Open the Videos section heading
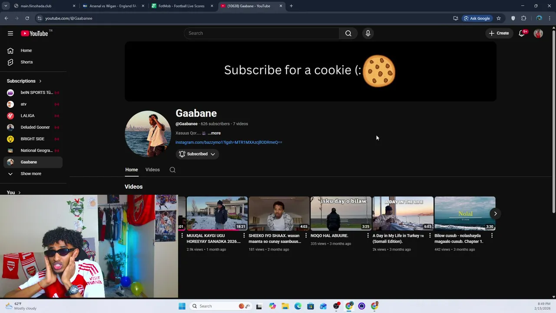The height and width of the screenshot is (313, 556). (133, 186)
